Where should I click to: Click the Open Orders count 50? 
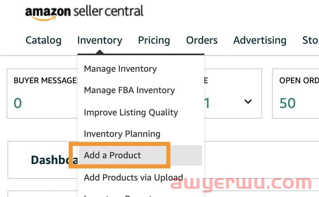tap(287, 103)
